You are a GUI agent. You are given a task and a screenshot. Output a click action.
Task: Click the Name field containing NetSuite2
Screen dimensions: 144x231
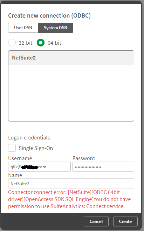pyautogui.click(x=71, y=183)
